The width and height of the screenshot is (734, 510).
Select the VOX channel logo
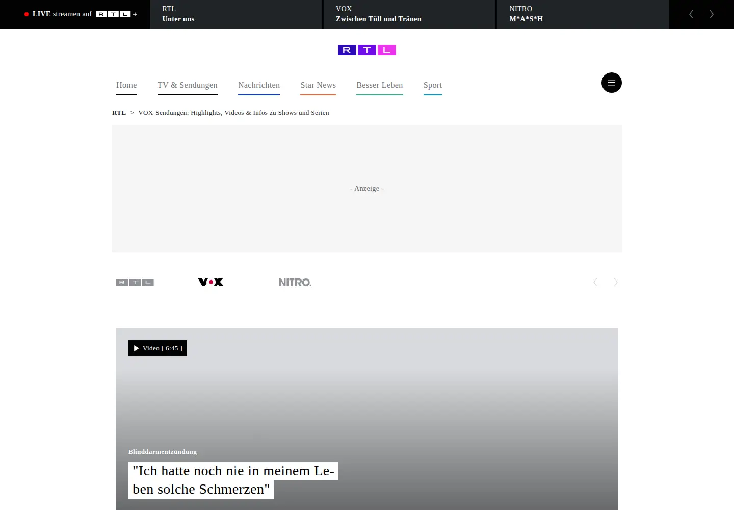[211, 282]
